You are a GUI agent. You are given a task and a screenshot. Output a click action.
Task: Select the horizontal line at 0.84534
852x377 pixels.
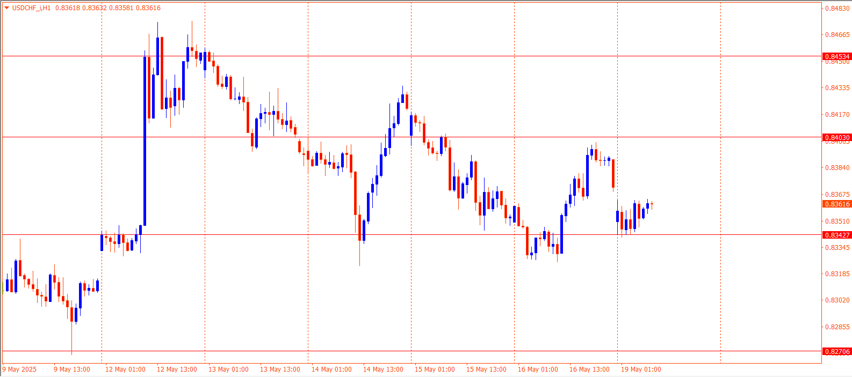pos(412,56)
